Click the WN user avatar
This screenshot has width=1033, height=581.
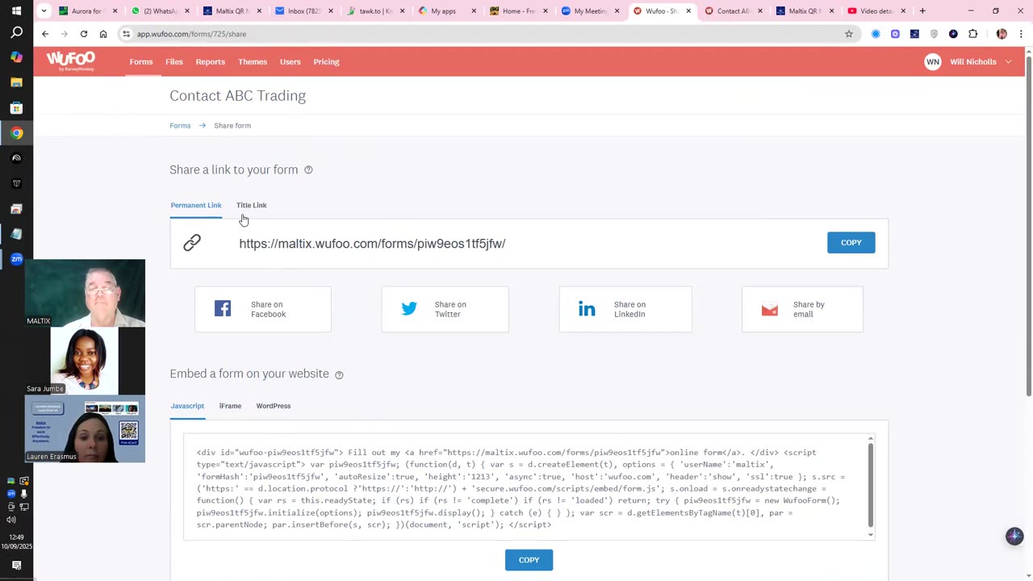pyautogui.click(x=932, y=61)
